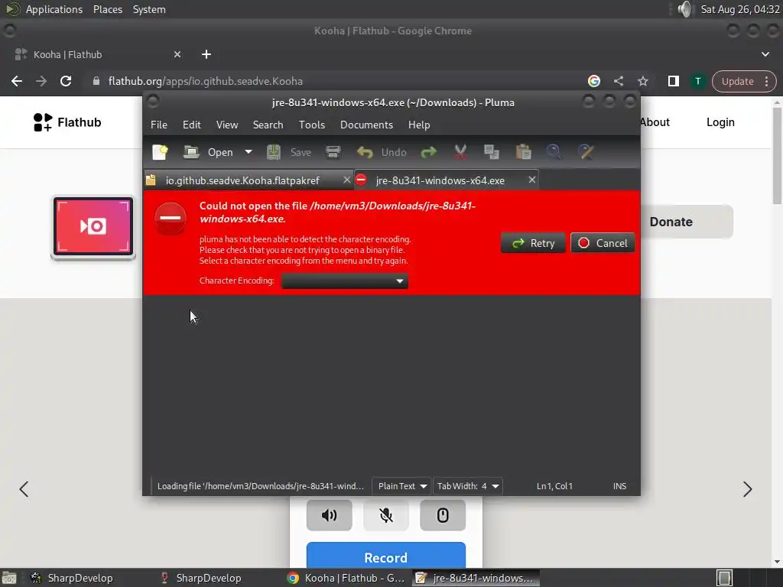Close the Kooha | Flathub Chrome tab
Viewport: 783px width, 587px height.
point(177,54)
